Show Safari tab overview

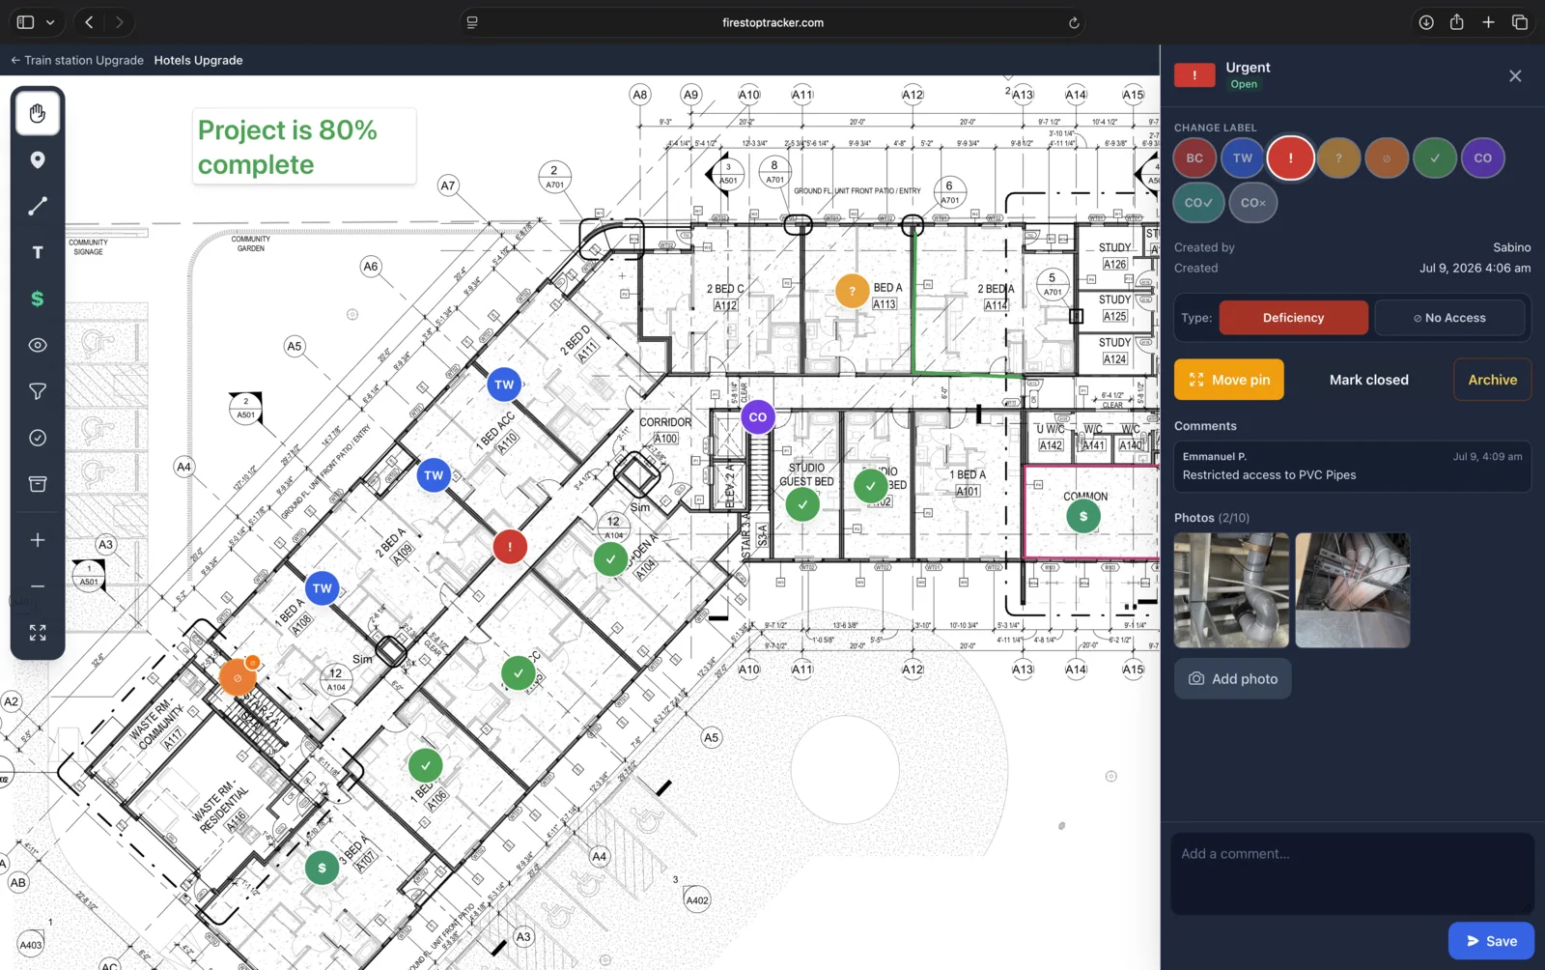(1520, 22)
